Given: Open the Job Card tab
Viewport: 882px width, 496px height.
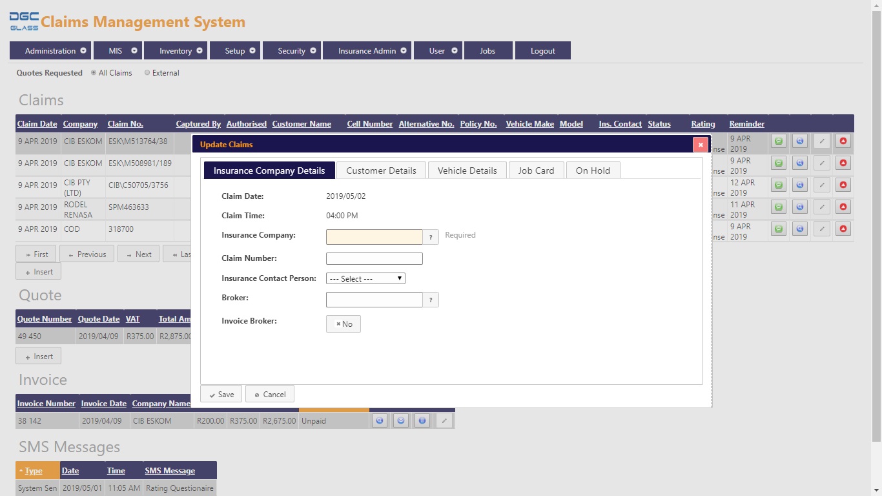Looking at the screenshot, I should [536, 170].
